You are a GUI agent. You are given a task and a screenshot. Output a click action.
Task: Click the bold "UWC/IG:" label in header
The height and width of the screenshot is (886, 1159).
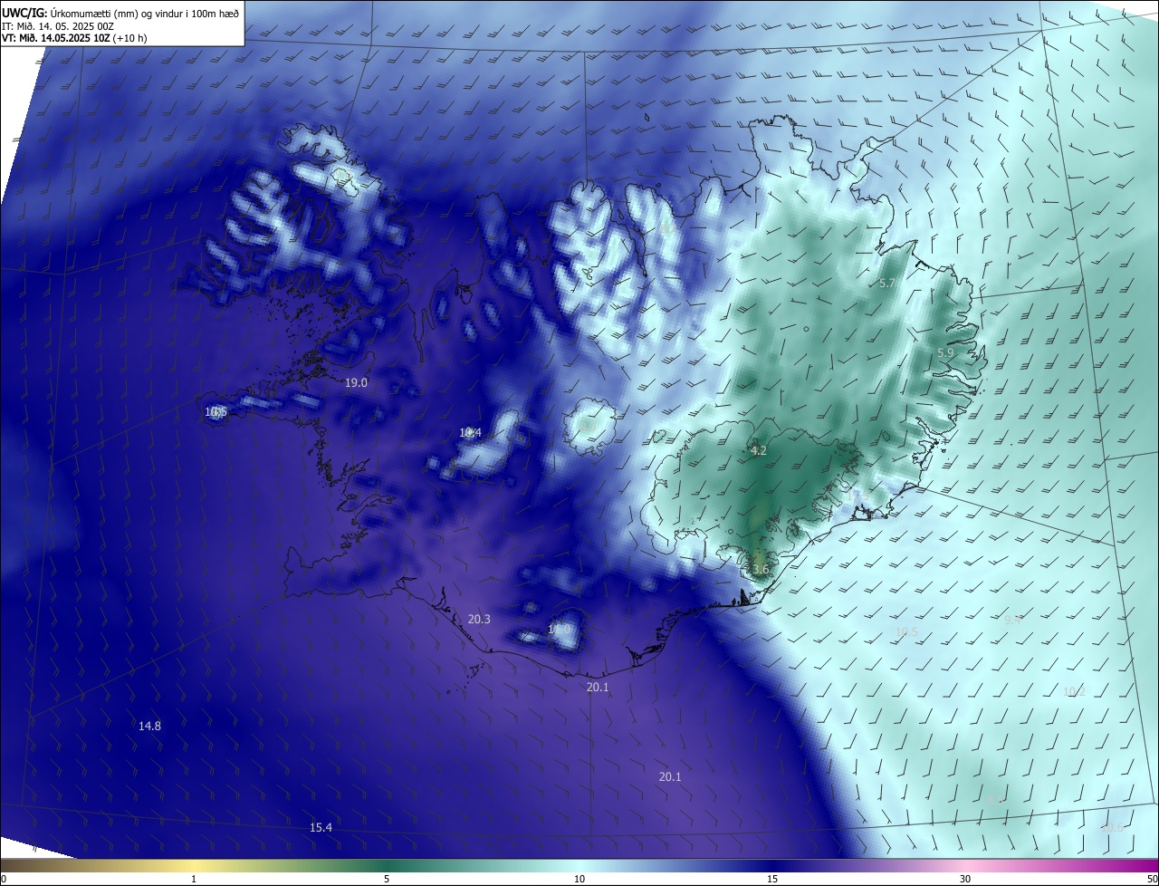(24, 13)
